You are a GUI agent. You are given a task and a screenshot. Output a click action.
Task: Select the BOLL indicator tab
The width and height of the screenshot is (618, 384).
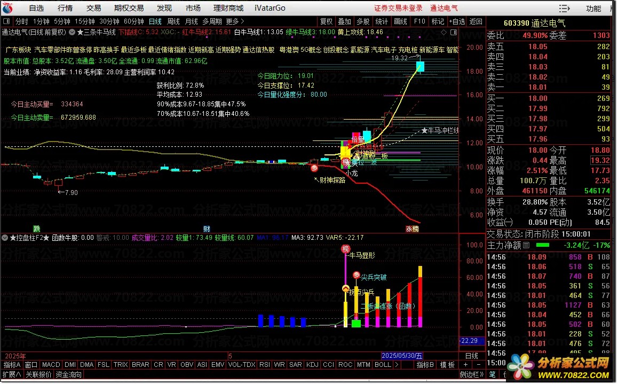382,365
